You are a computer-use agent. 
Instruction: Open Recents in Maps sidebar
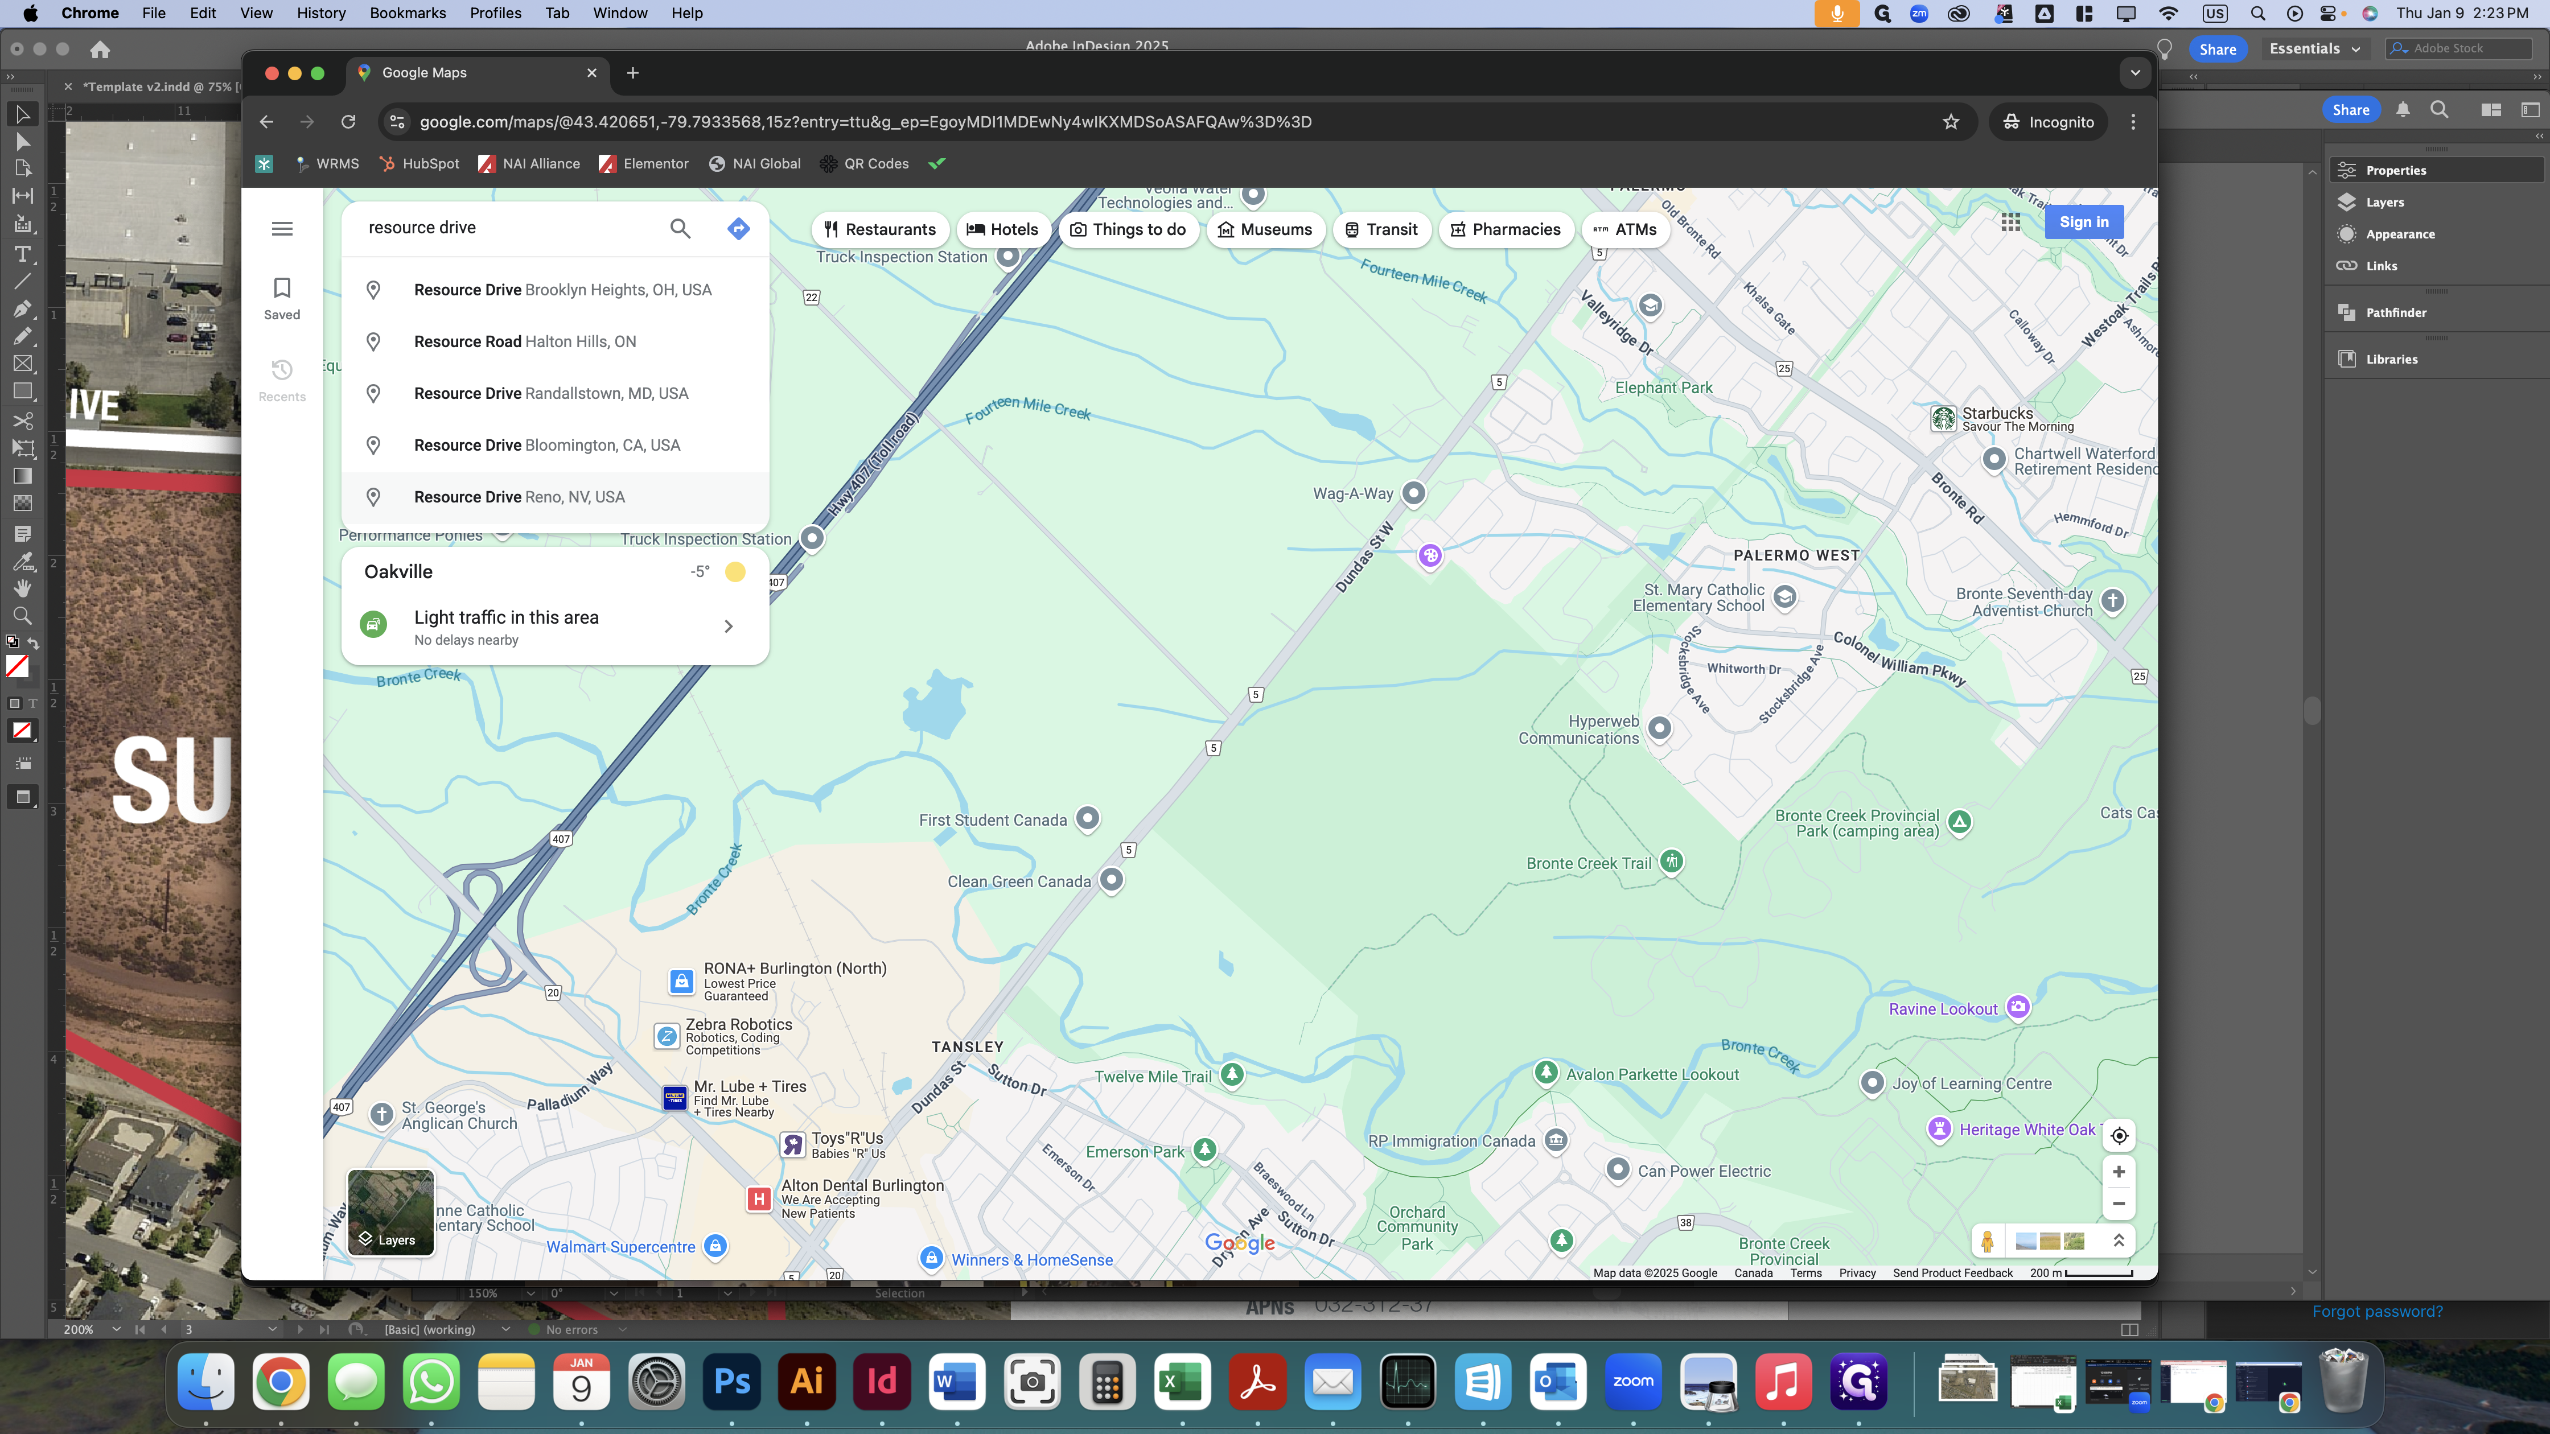[282, 381]
